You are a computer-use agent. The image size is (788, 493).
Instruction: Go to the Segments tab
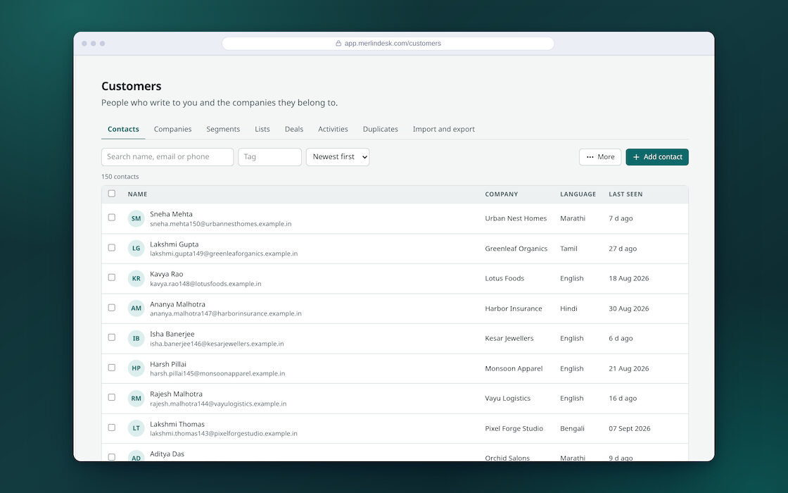[x=223, y=130]
